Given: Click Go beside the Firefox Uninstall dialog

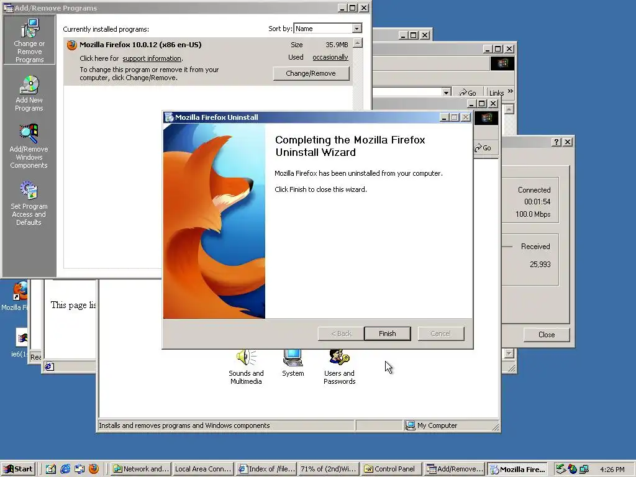Looking at the screenshot, I should [x=483, y=148].
